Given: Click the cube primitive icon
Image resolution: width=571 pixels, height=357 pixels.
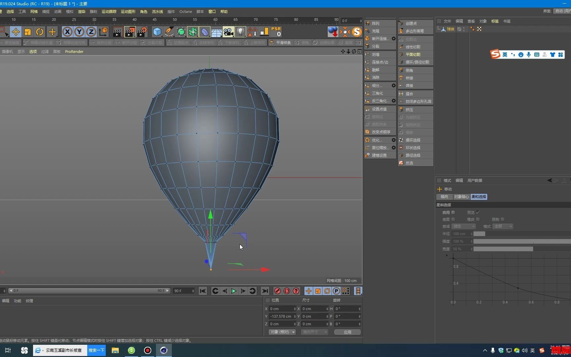Looking at the screenshot, I should click(x=157, y=32).
